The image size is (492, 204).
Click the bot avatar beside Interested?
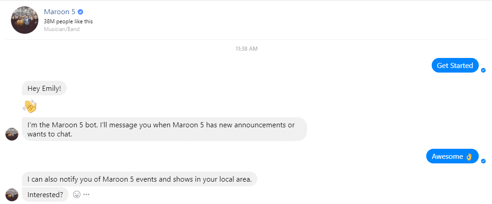point(12,194)
